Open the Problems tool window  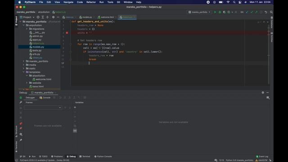pos(57,157)
